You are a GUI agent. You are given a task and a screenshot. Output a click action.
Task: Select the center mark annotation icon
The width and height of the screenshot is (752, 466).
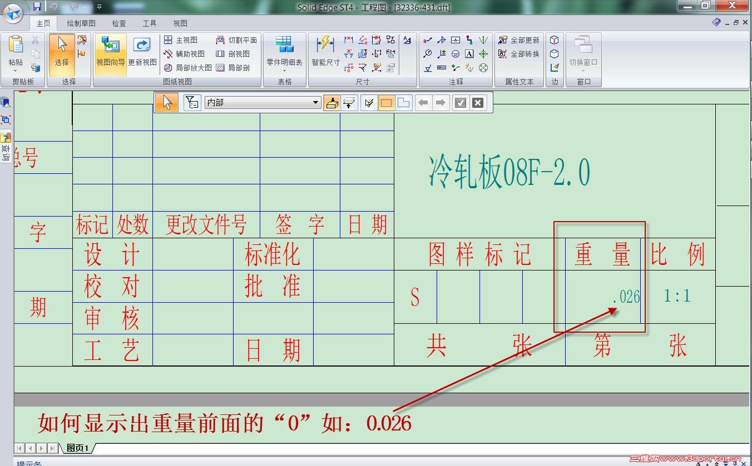pyautogui.click(x=483, y=54)
